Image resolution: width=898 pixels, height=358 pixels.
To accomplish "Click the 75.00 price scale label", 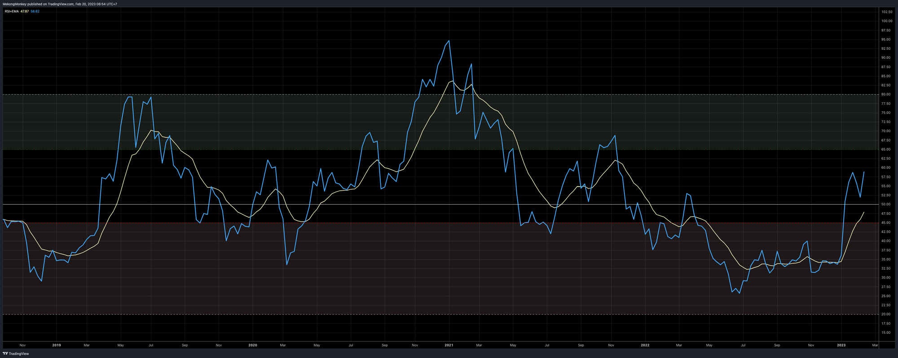I will [886, 113].
